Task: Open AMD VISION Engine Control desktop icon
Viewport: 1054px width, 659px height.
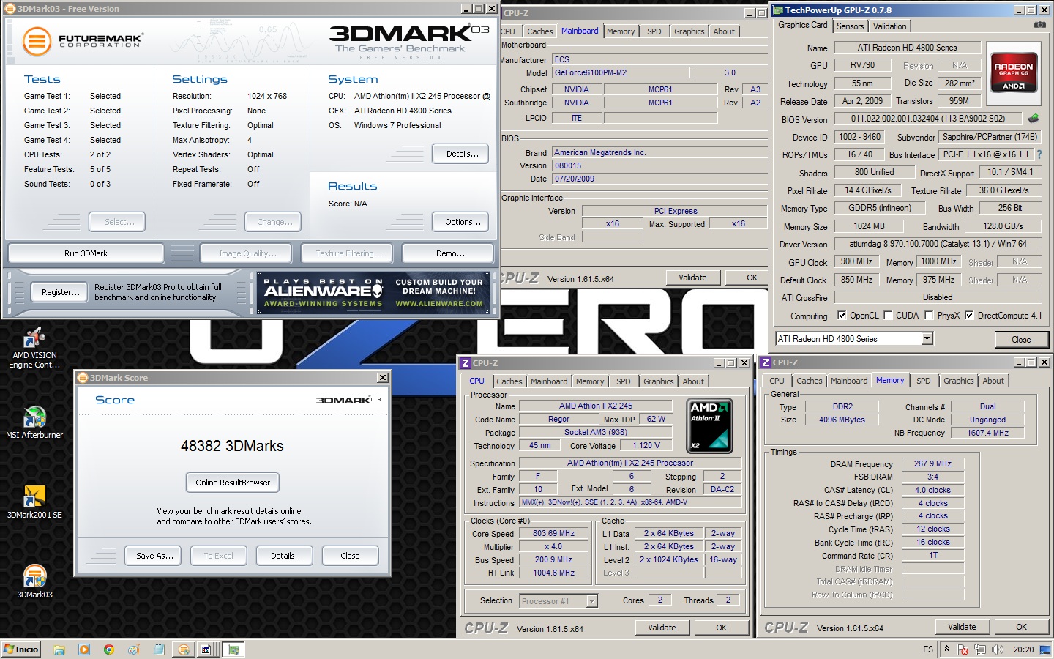Action: pyautogui.click(x=34, y=348)
